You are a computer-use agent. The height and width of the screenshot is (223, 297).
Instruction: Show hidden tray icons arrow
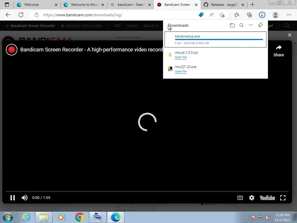[x=247, y=217]
